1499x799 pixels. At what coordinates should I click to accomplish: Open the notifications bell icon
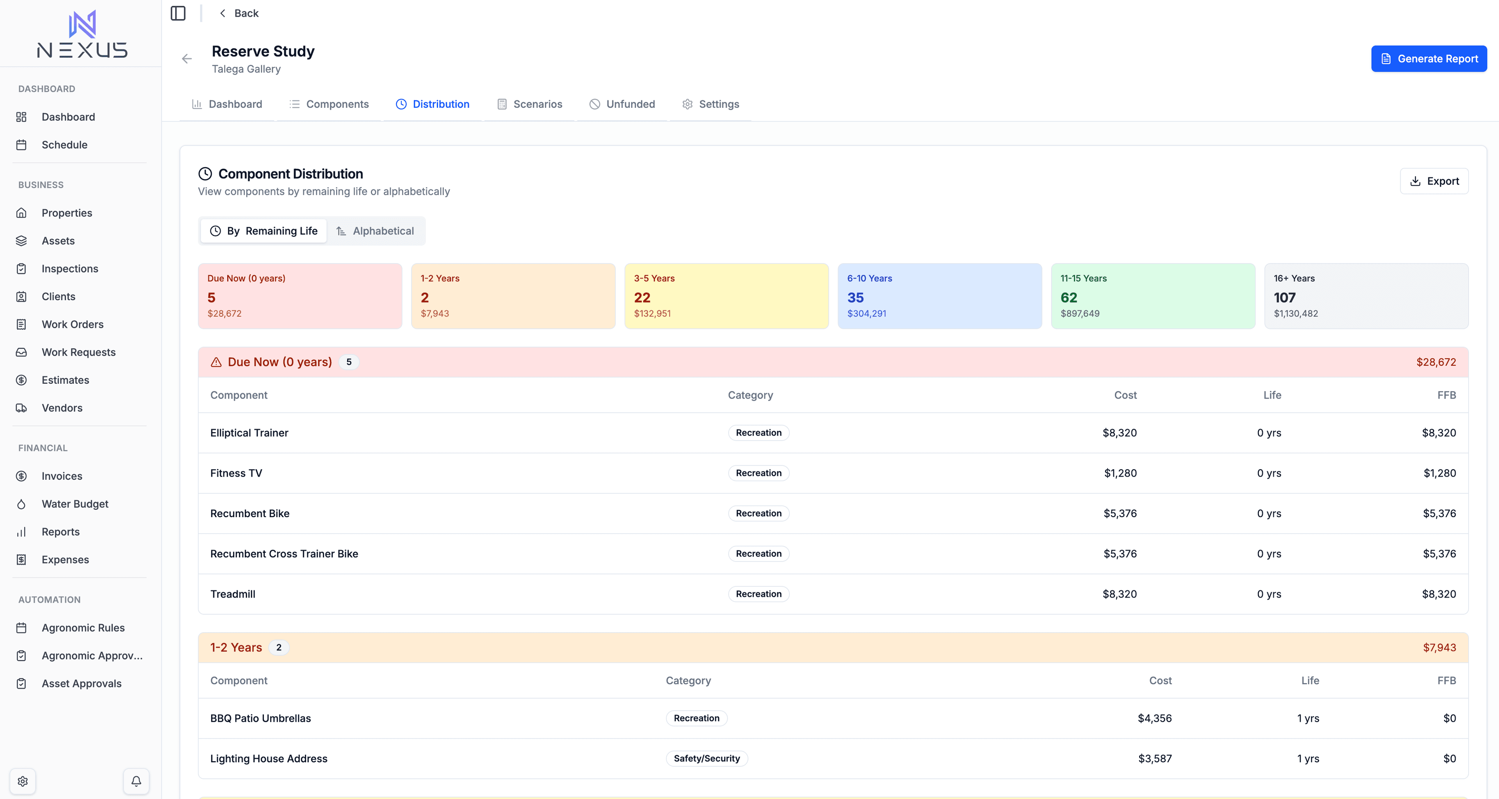coord(136,781)
